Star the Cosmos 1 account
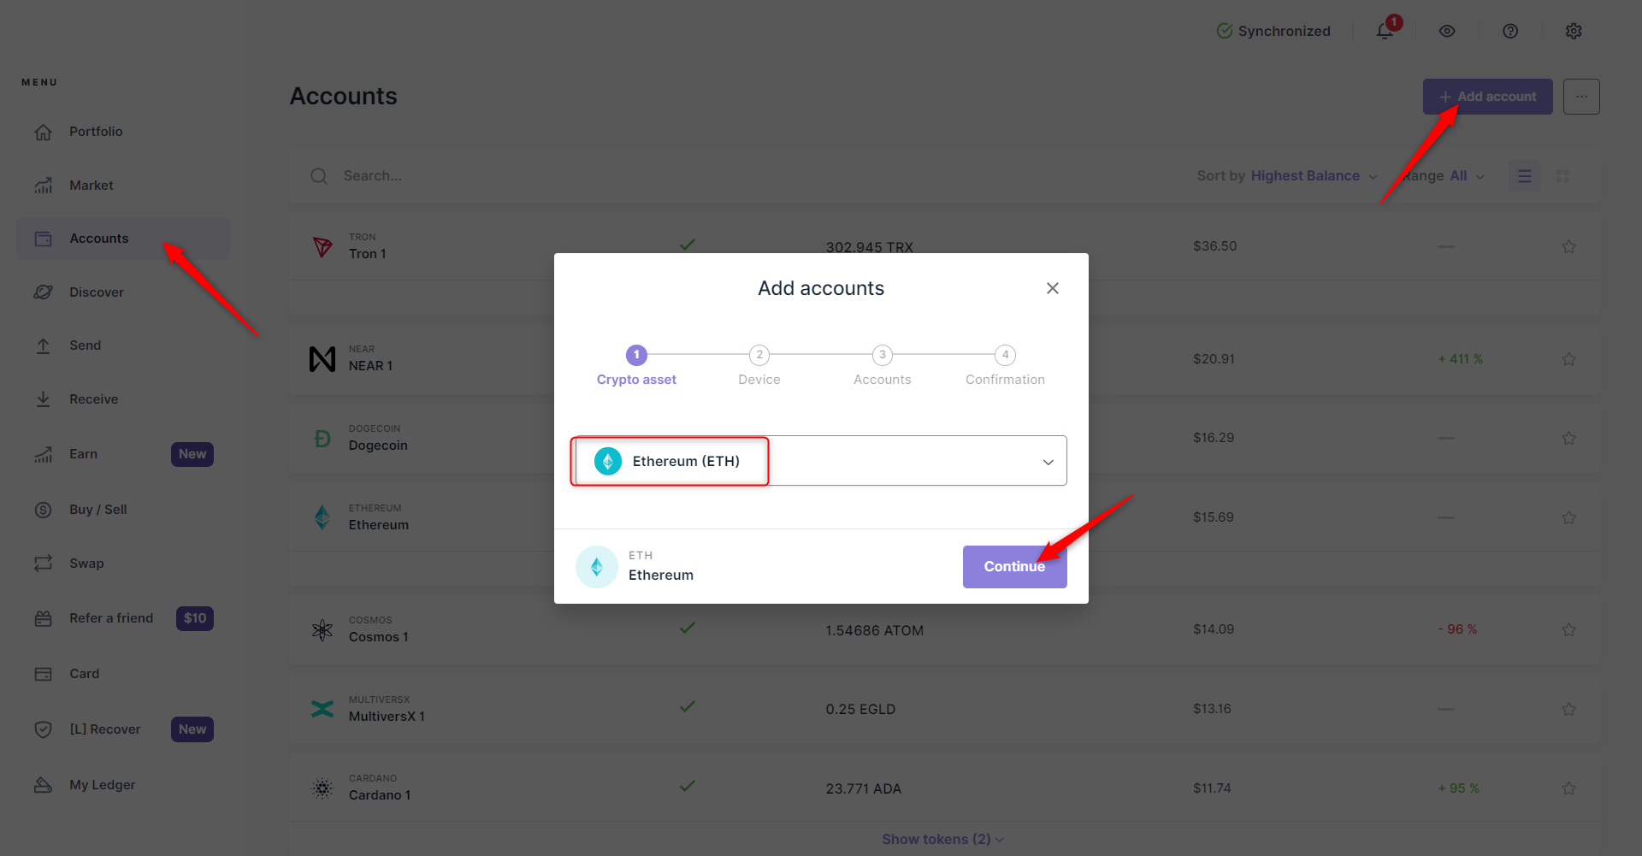Viewport: 1642px width, 856px height. tap(1568, 630)
